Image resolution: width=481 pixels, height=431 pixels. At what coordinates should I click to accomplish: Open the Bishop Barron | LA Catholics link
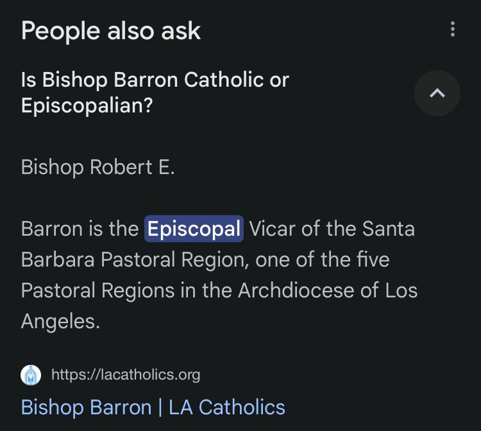[x=153, y=407]
